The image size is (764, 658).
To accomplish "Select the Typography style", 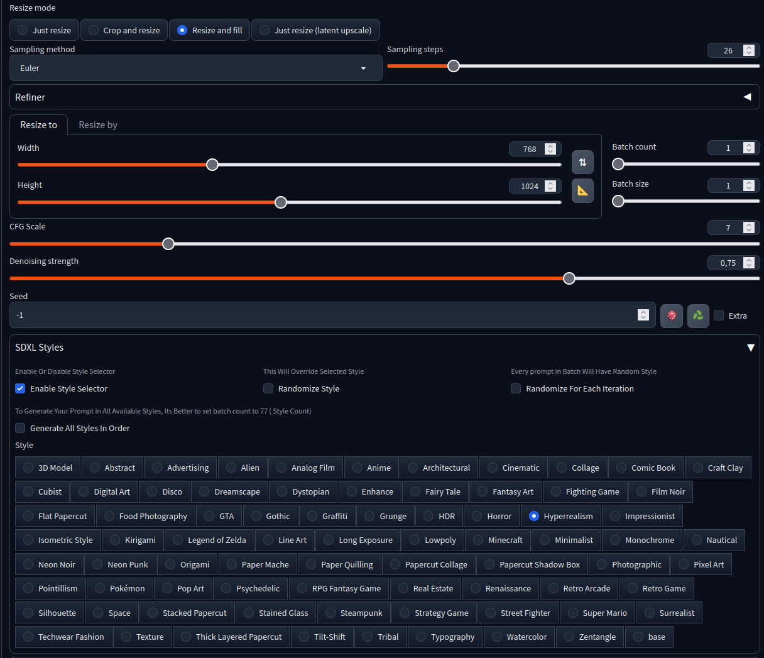I will coord(445,637).
